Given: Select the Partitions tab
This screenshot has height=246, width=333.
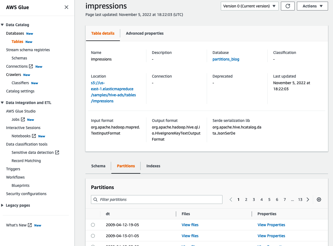Looking at the screenshot, I should pyautogui.click(x=126, y=166).
